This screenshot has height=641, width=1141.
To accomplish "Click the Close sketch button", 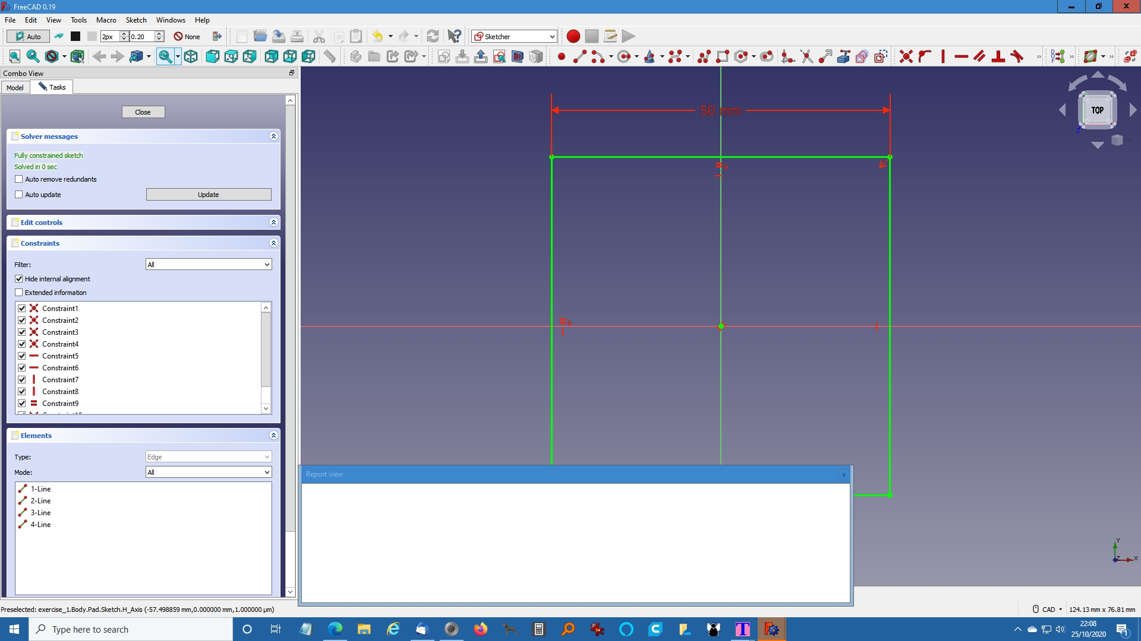I will pos(143,112).
